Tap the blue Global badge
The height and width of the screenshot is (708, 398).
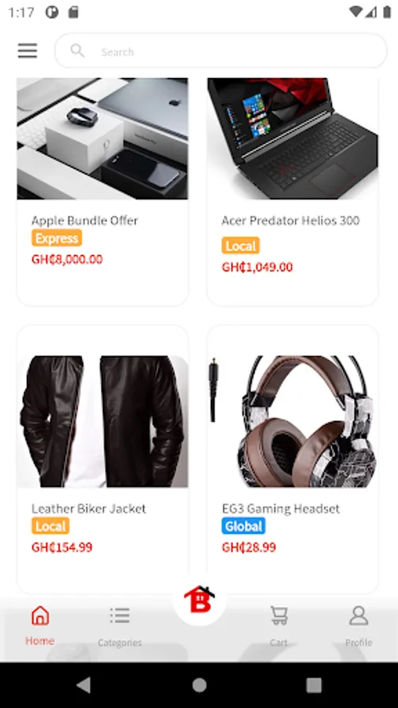pos(244,526)
